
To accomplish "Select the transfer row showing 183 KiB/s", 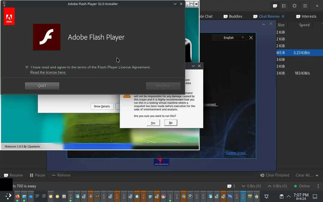I will click(300, 73).
